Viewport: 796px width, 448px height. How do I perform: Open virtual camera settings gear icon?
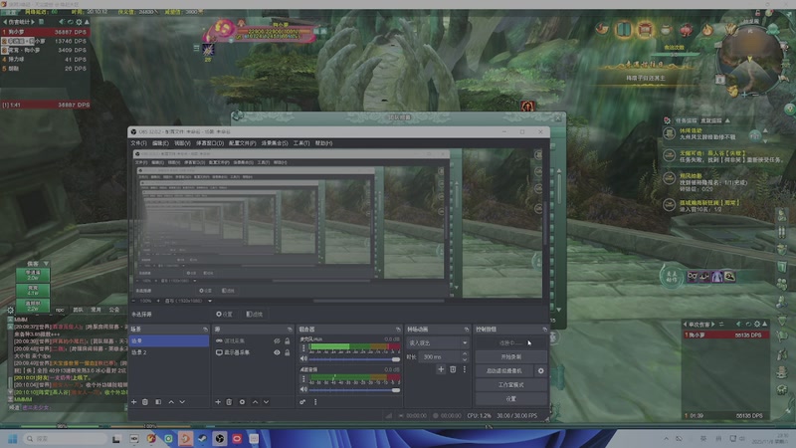pyautogui.click(x=540, y=370)
